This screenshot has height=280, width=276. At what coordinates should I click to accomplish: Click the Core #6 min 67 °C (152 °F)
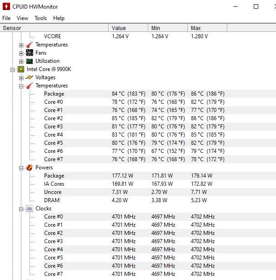click(168, 151)
